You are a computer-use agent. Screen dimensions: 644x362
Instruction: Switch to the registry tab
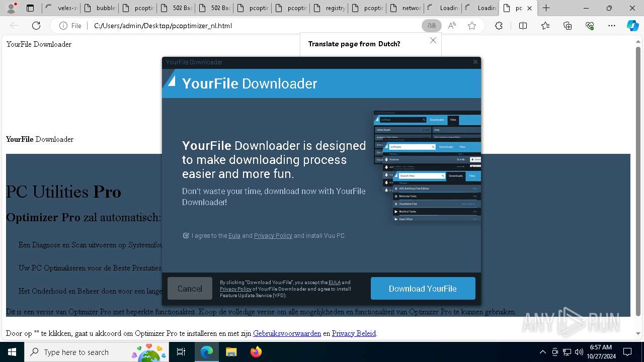(329, 8)
